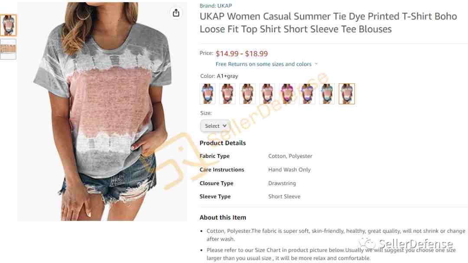Choose the first color swatch
The image size is (468, 263).
click(x=208, y=94)
